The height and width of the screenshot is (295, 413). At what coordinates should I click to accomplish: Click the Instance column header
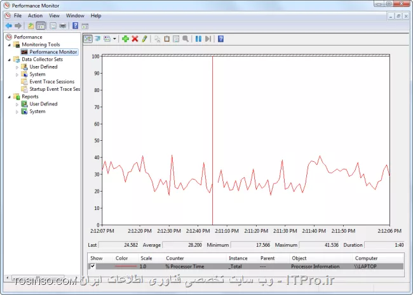point(238,258)
